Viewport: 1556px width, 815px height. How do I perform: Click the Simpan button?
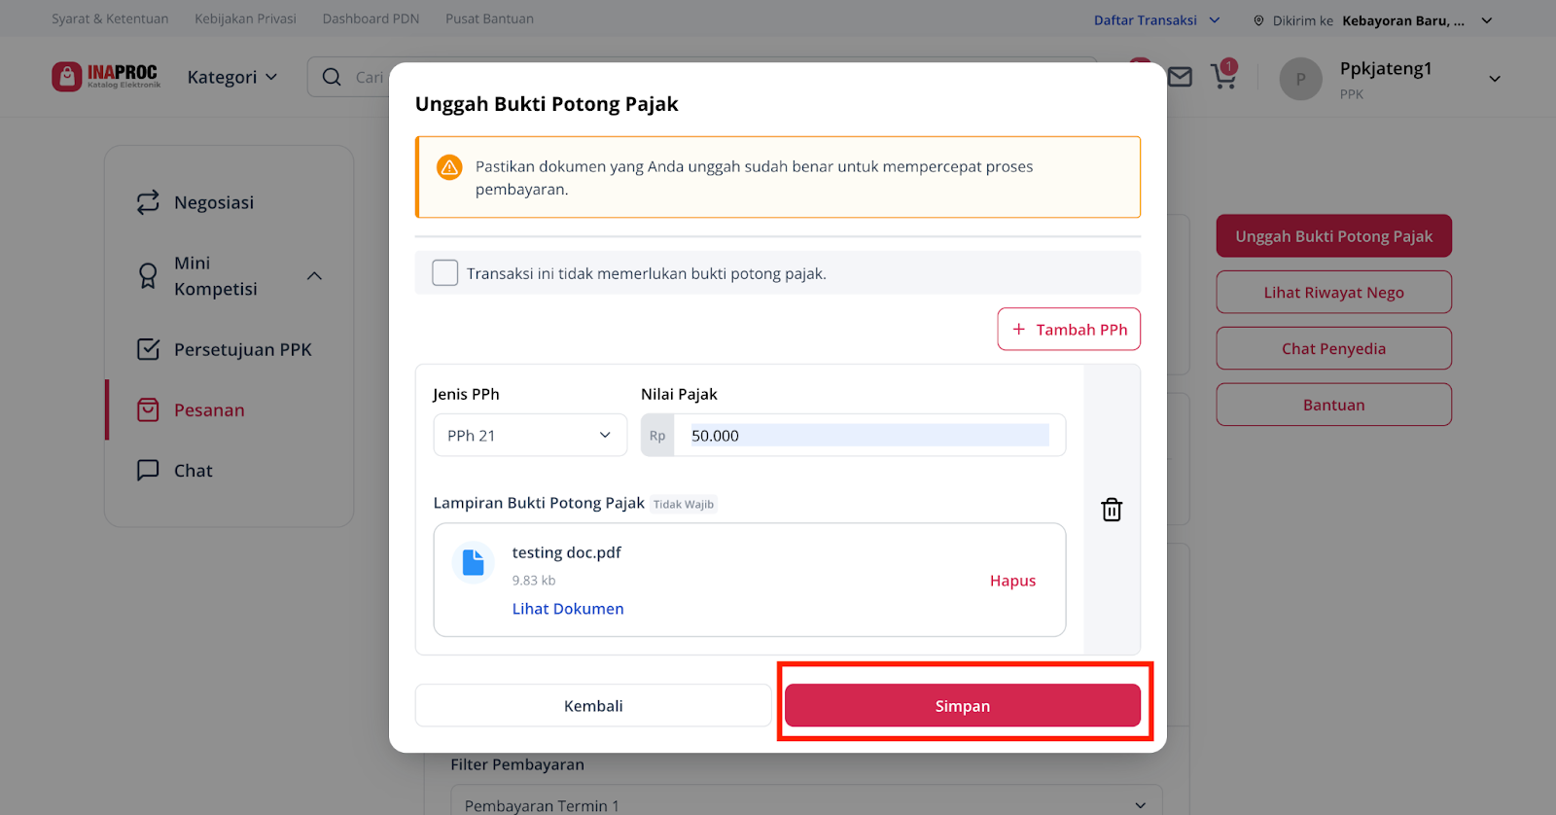(963, 705)
